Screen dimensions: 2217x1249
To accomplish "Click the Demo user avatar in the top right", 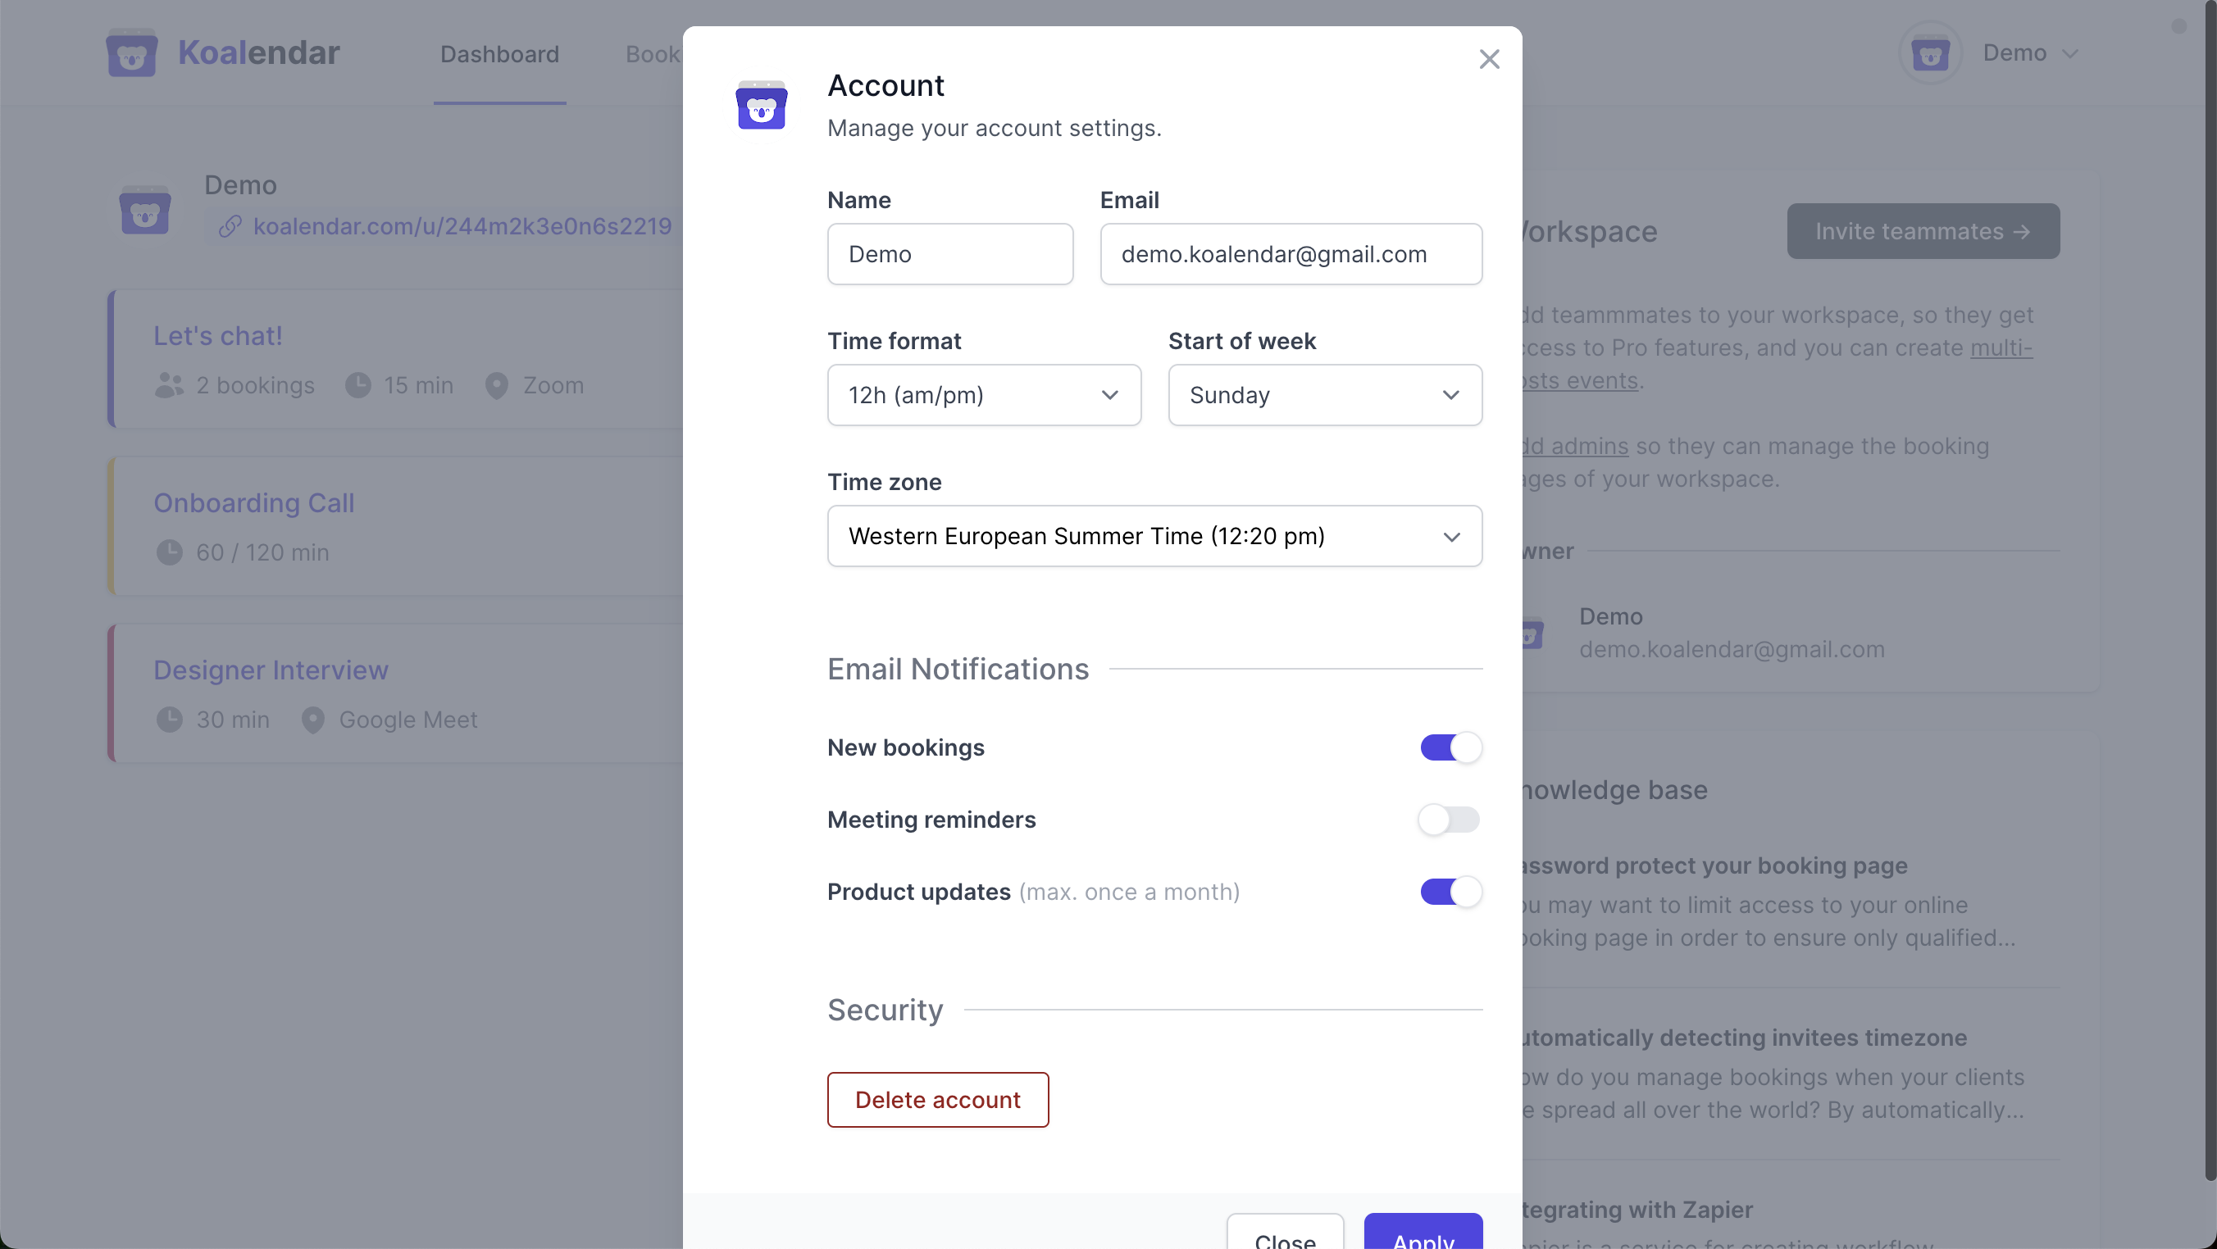I will point(1930,53).
